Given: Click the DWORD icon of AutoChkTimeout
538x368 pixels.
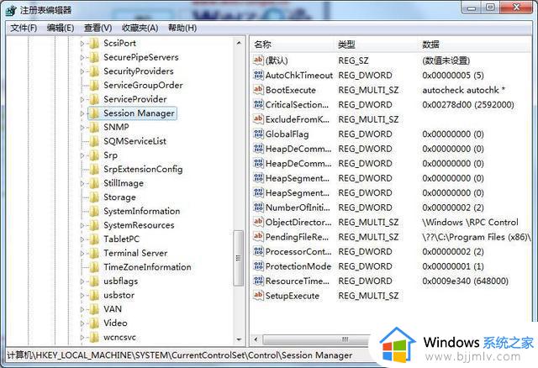Looking at the screenshot, I should coord(258,75).
